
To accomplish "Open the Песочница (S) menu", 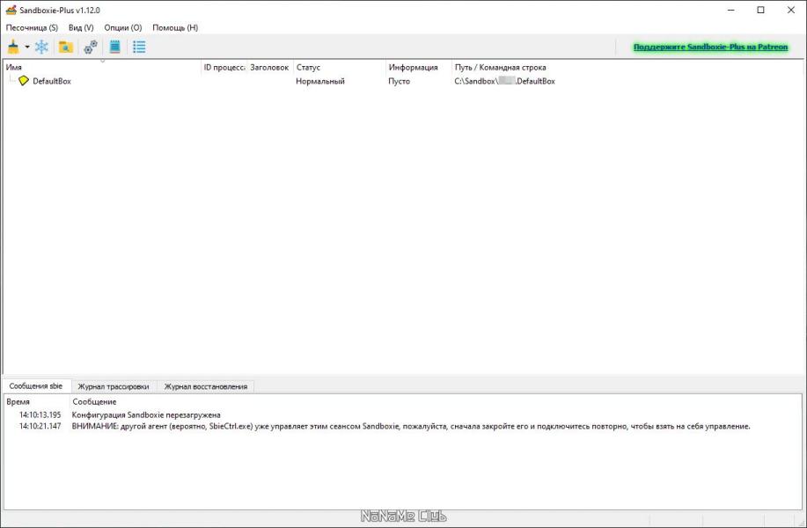I will point(32,28).
